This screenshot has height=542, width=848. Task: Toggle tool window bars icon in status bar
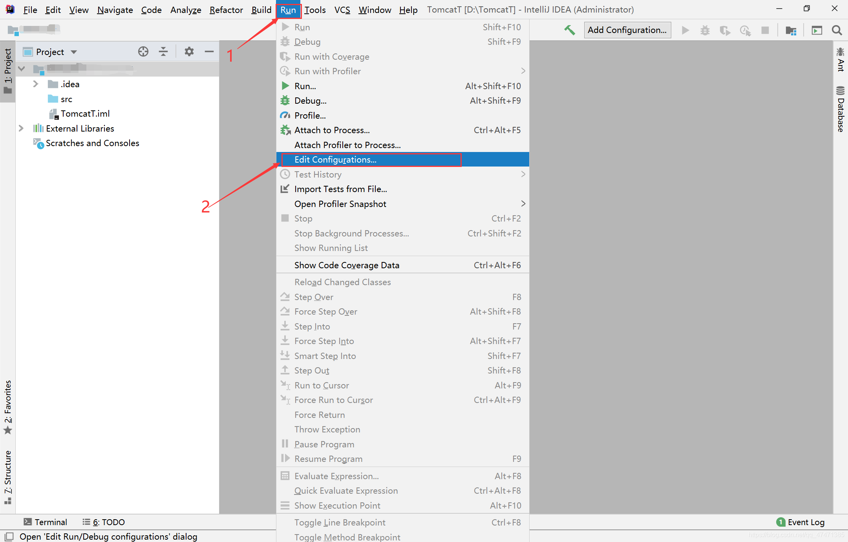click(x=9, y=537)
